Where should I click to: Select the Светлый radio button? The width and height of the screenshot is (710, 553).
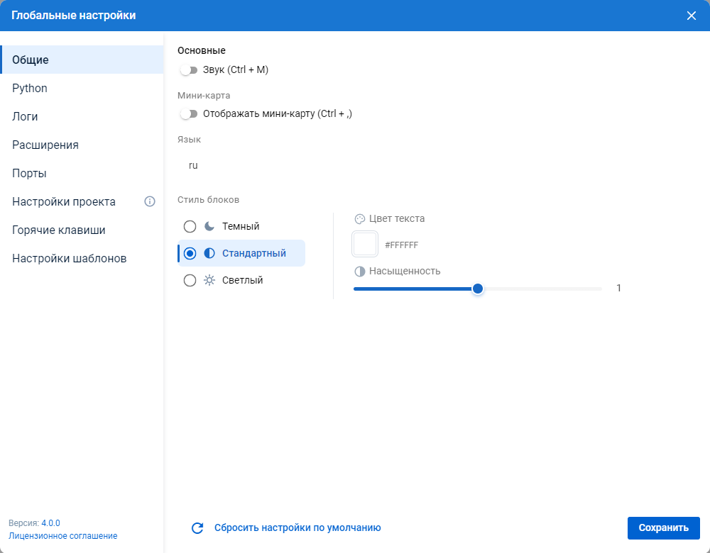pyautogui.click(x=190, y=280)
